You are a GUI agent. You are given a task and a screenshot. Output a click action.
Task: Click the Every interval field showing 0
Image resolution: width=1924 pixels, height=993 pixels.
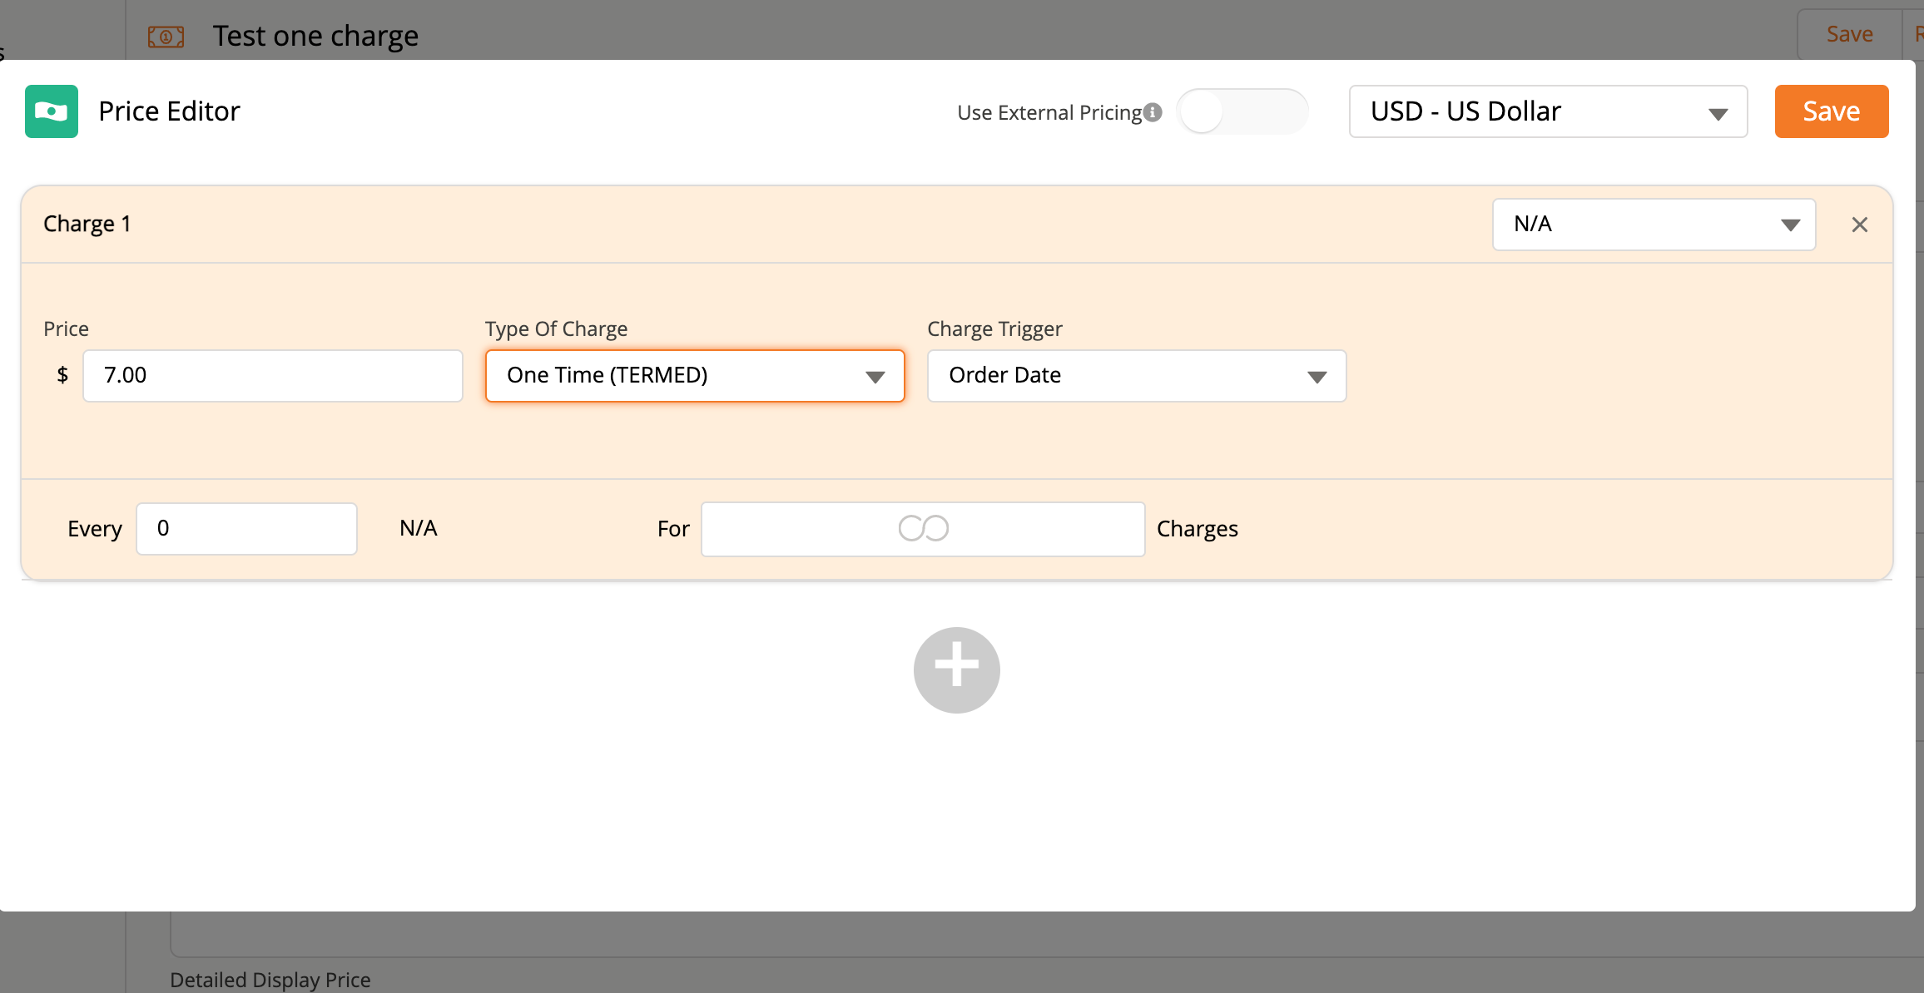(x=246, y=529)
